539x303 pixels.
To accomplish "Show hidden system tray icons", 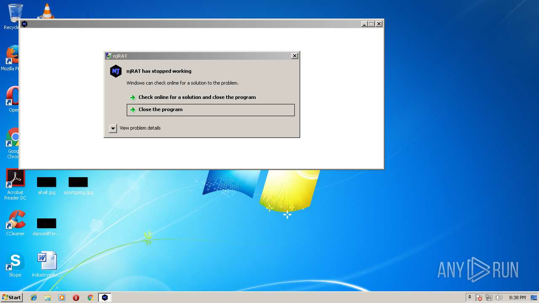I will 470,298.
